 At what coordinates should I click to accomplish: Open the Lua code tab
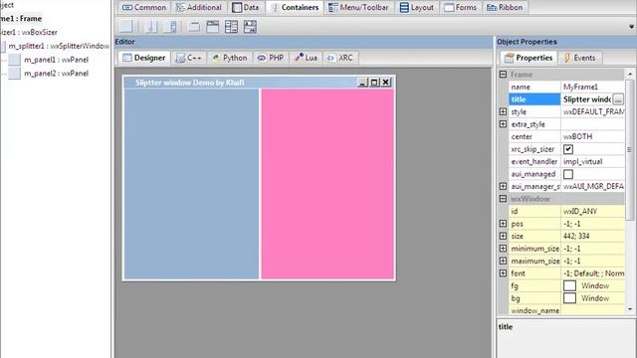point(306,58)
